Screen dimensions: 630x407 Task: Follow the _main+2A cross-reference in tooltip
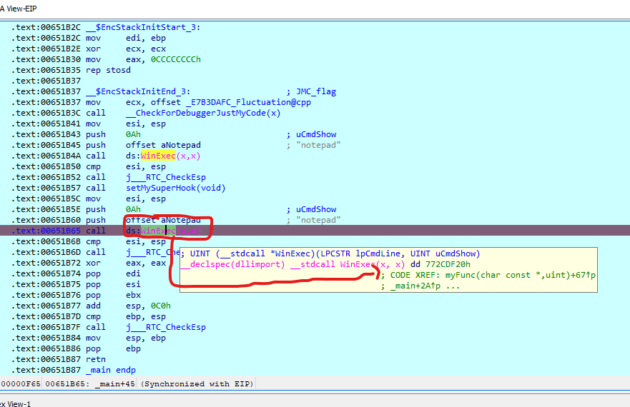[415, 286]
